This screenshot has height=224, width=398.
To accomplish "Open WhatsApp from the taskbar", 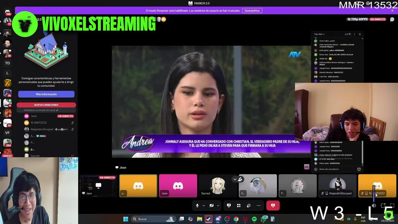I will [x=264, y=219].
